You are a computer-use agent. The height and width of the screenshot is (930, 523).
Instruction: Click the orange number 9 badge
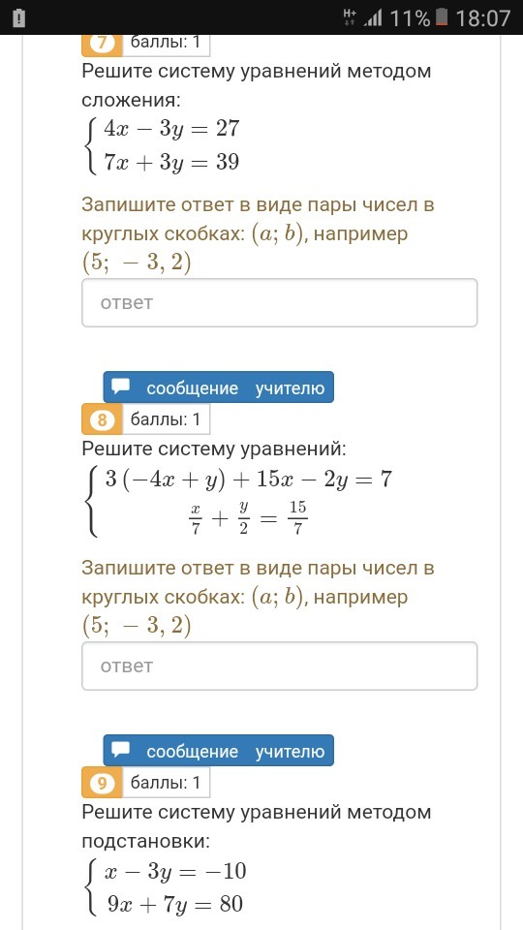[x=102, y=783]
